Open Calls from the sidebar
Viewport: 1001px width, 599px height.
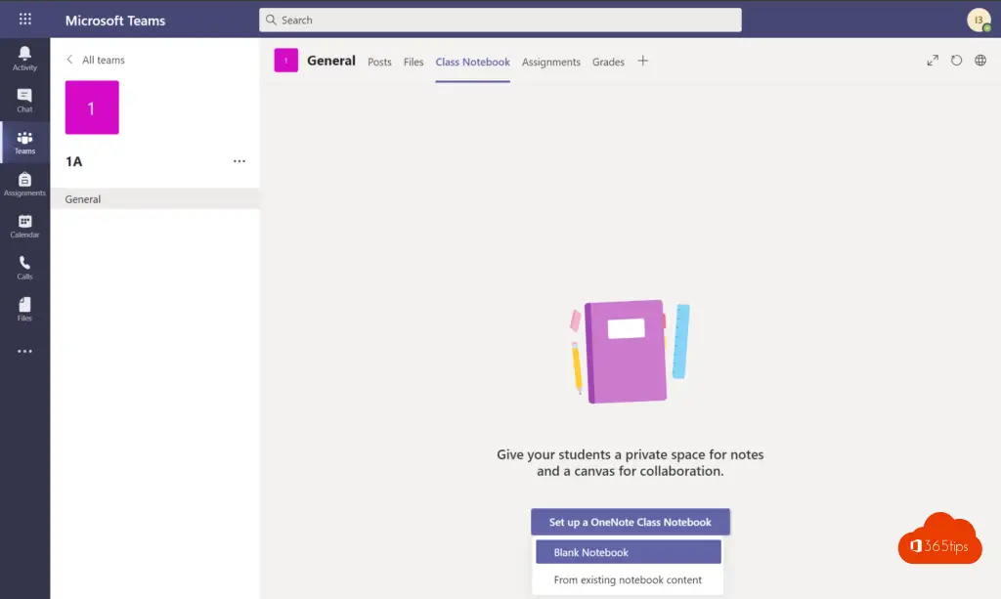click(24, 267)
